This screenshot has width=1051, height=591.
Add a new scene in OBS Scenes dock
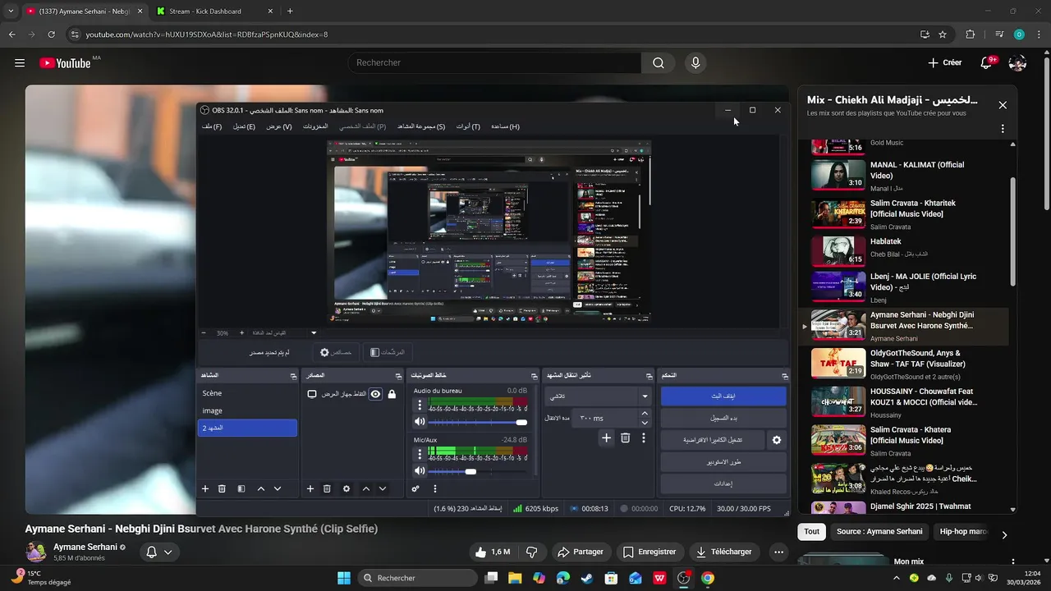(205, 488)
